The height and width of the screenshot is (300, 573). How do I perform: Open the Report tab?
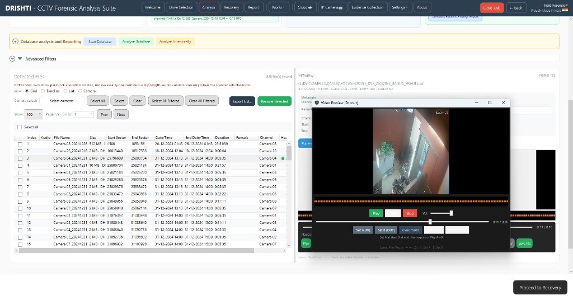[x=253, y=7]
